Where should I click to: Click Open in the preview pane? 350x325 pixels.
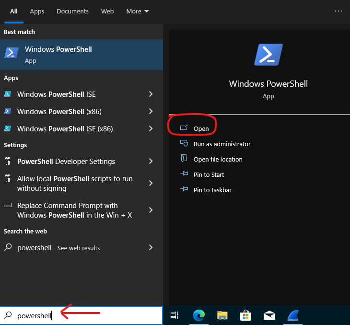(201, 129)
